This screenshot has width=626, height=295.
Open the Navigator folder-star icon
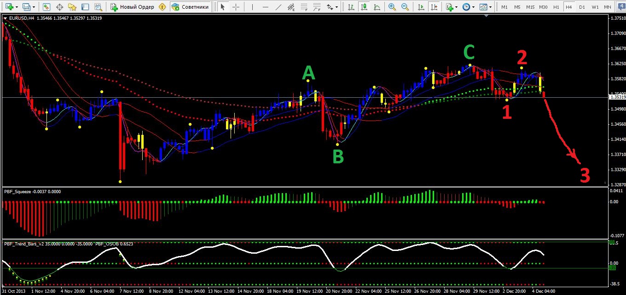tap(72, 7)
